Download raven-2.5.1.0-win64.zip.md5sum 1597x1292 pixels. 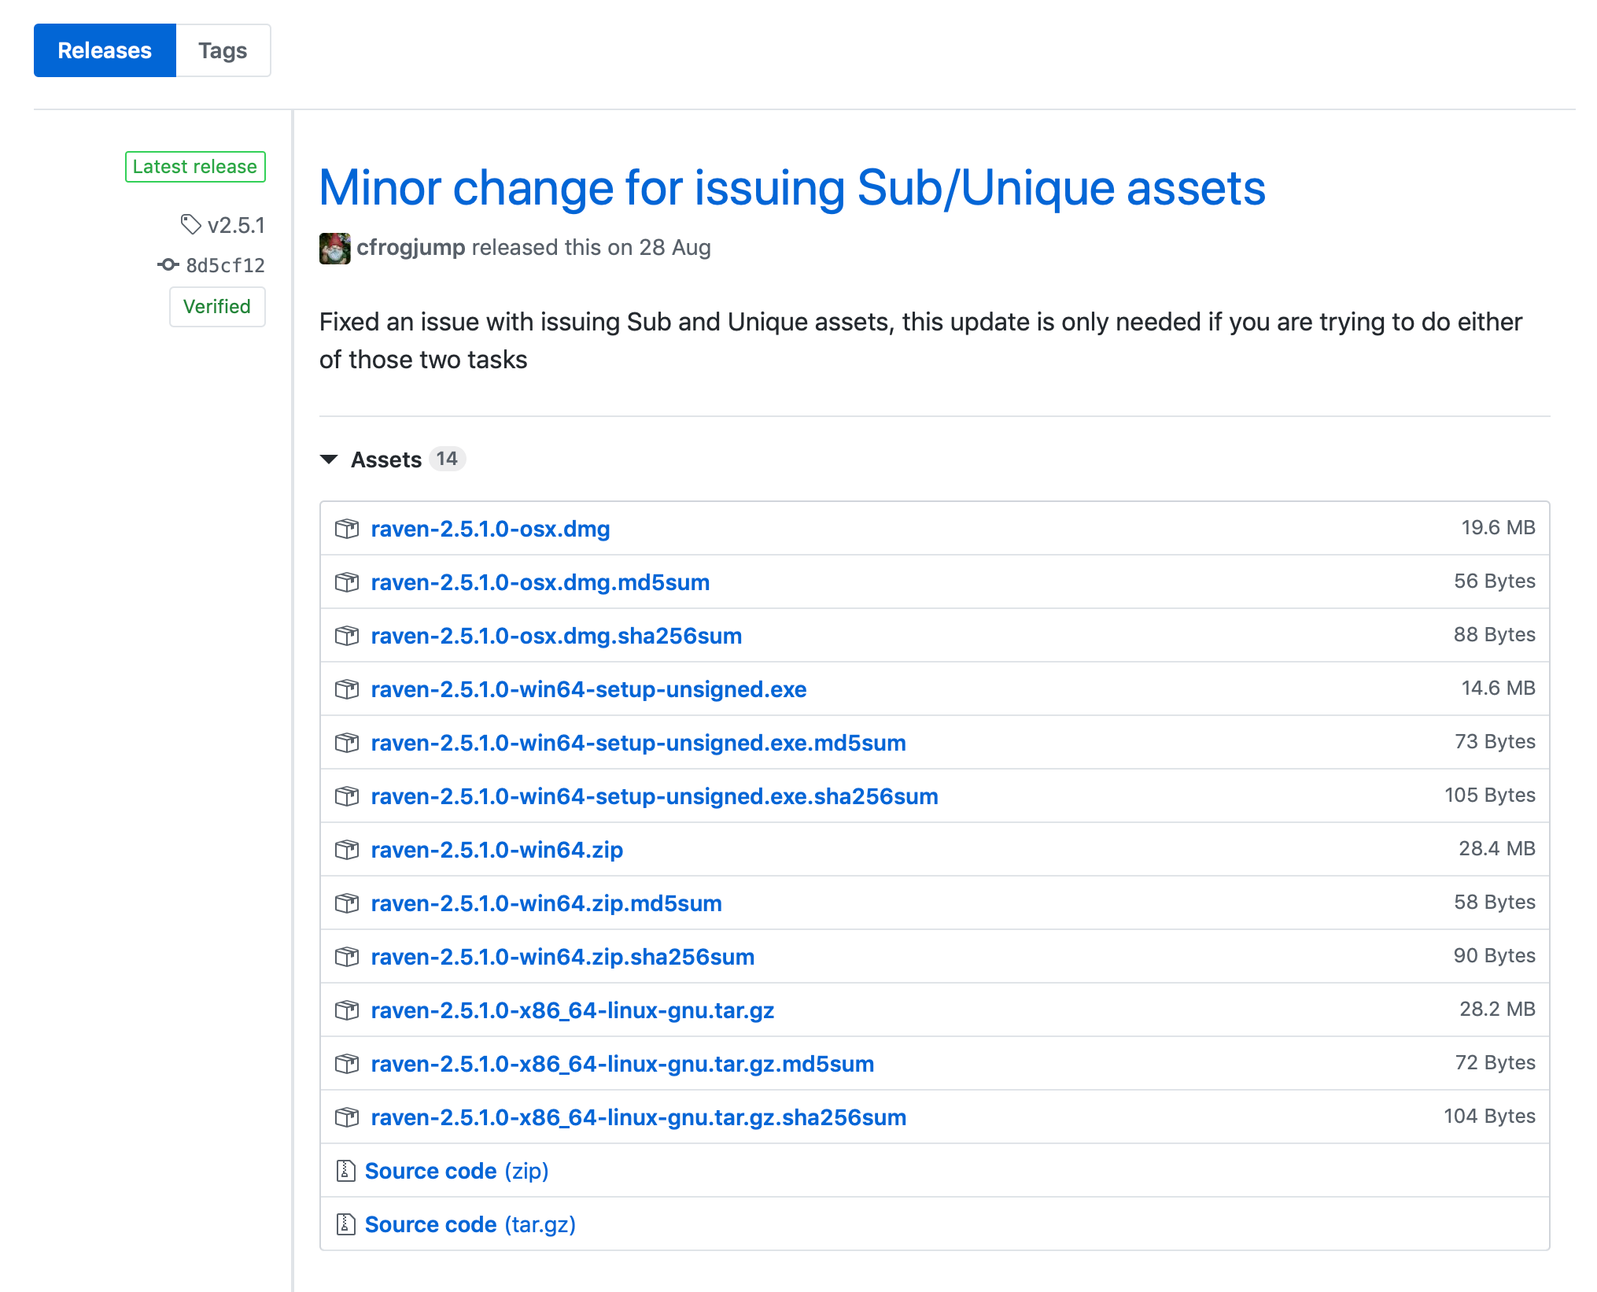[546, 903]
